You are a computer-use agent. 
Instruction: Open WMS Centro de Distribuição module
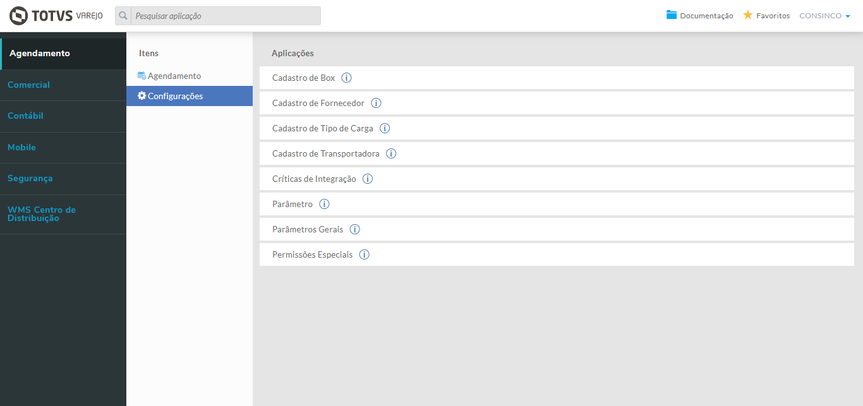click(41, 214)
